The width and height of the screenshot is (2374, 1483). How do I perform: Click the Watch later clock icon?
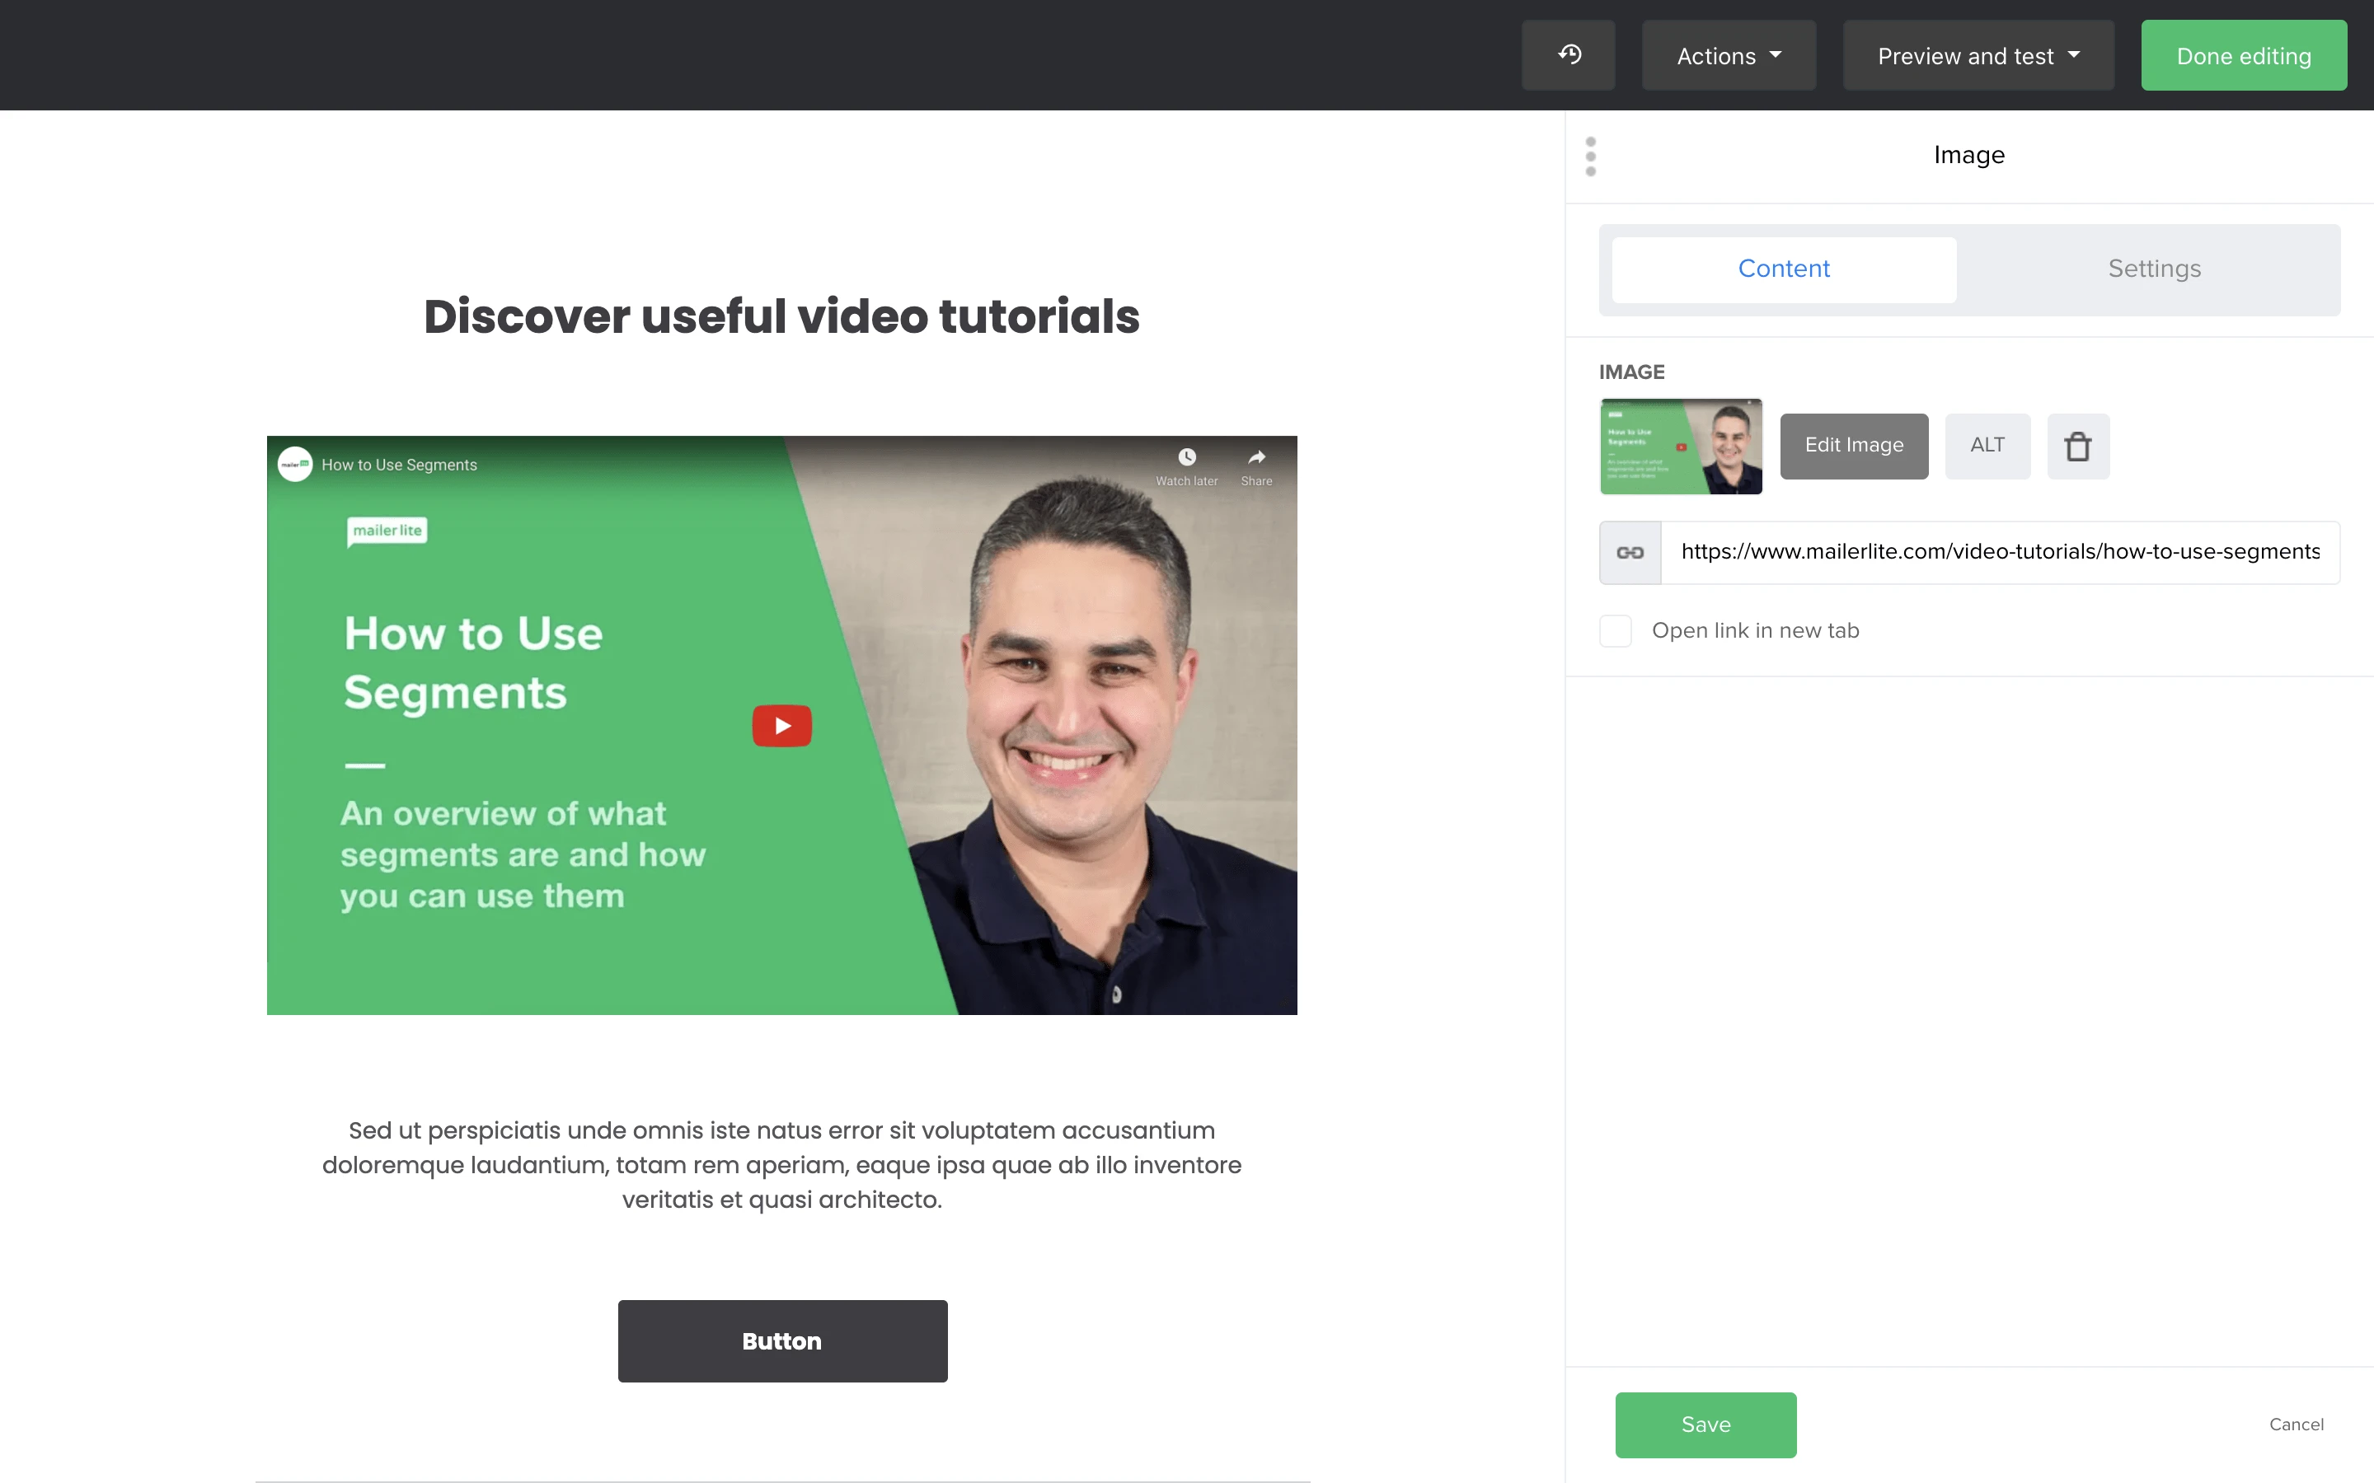1186,458
